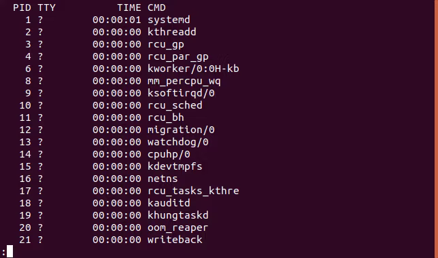Click the kworker/0:0H-kb process name

click(x=193, y=69)
